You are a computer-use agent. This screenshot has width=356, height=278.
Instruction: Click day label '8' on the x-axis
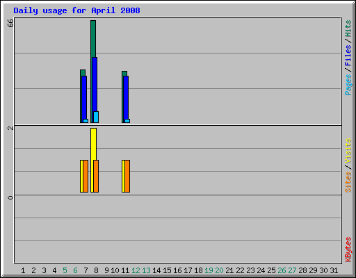[96, 270]
